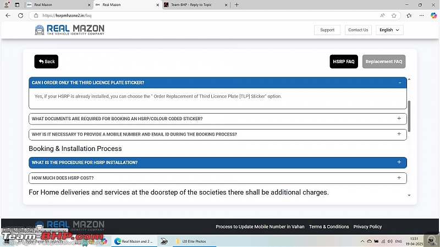The width and height of the screenshot is (440, 247).
Task: Open the browser profile icon
Action: (7, 4)
